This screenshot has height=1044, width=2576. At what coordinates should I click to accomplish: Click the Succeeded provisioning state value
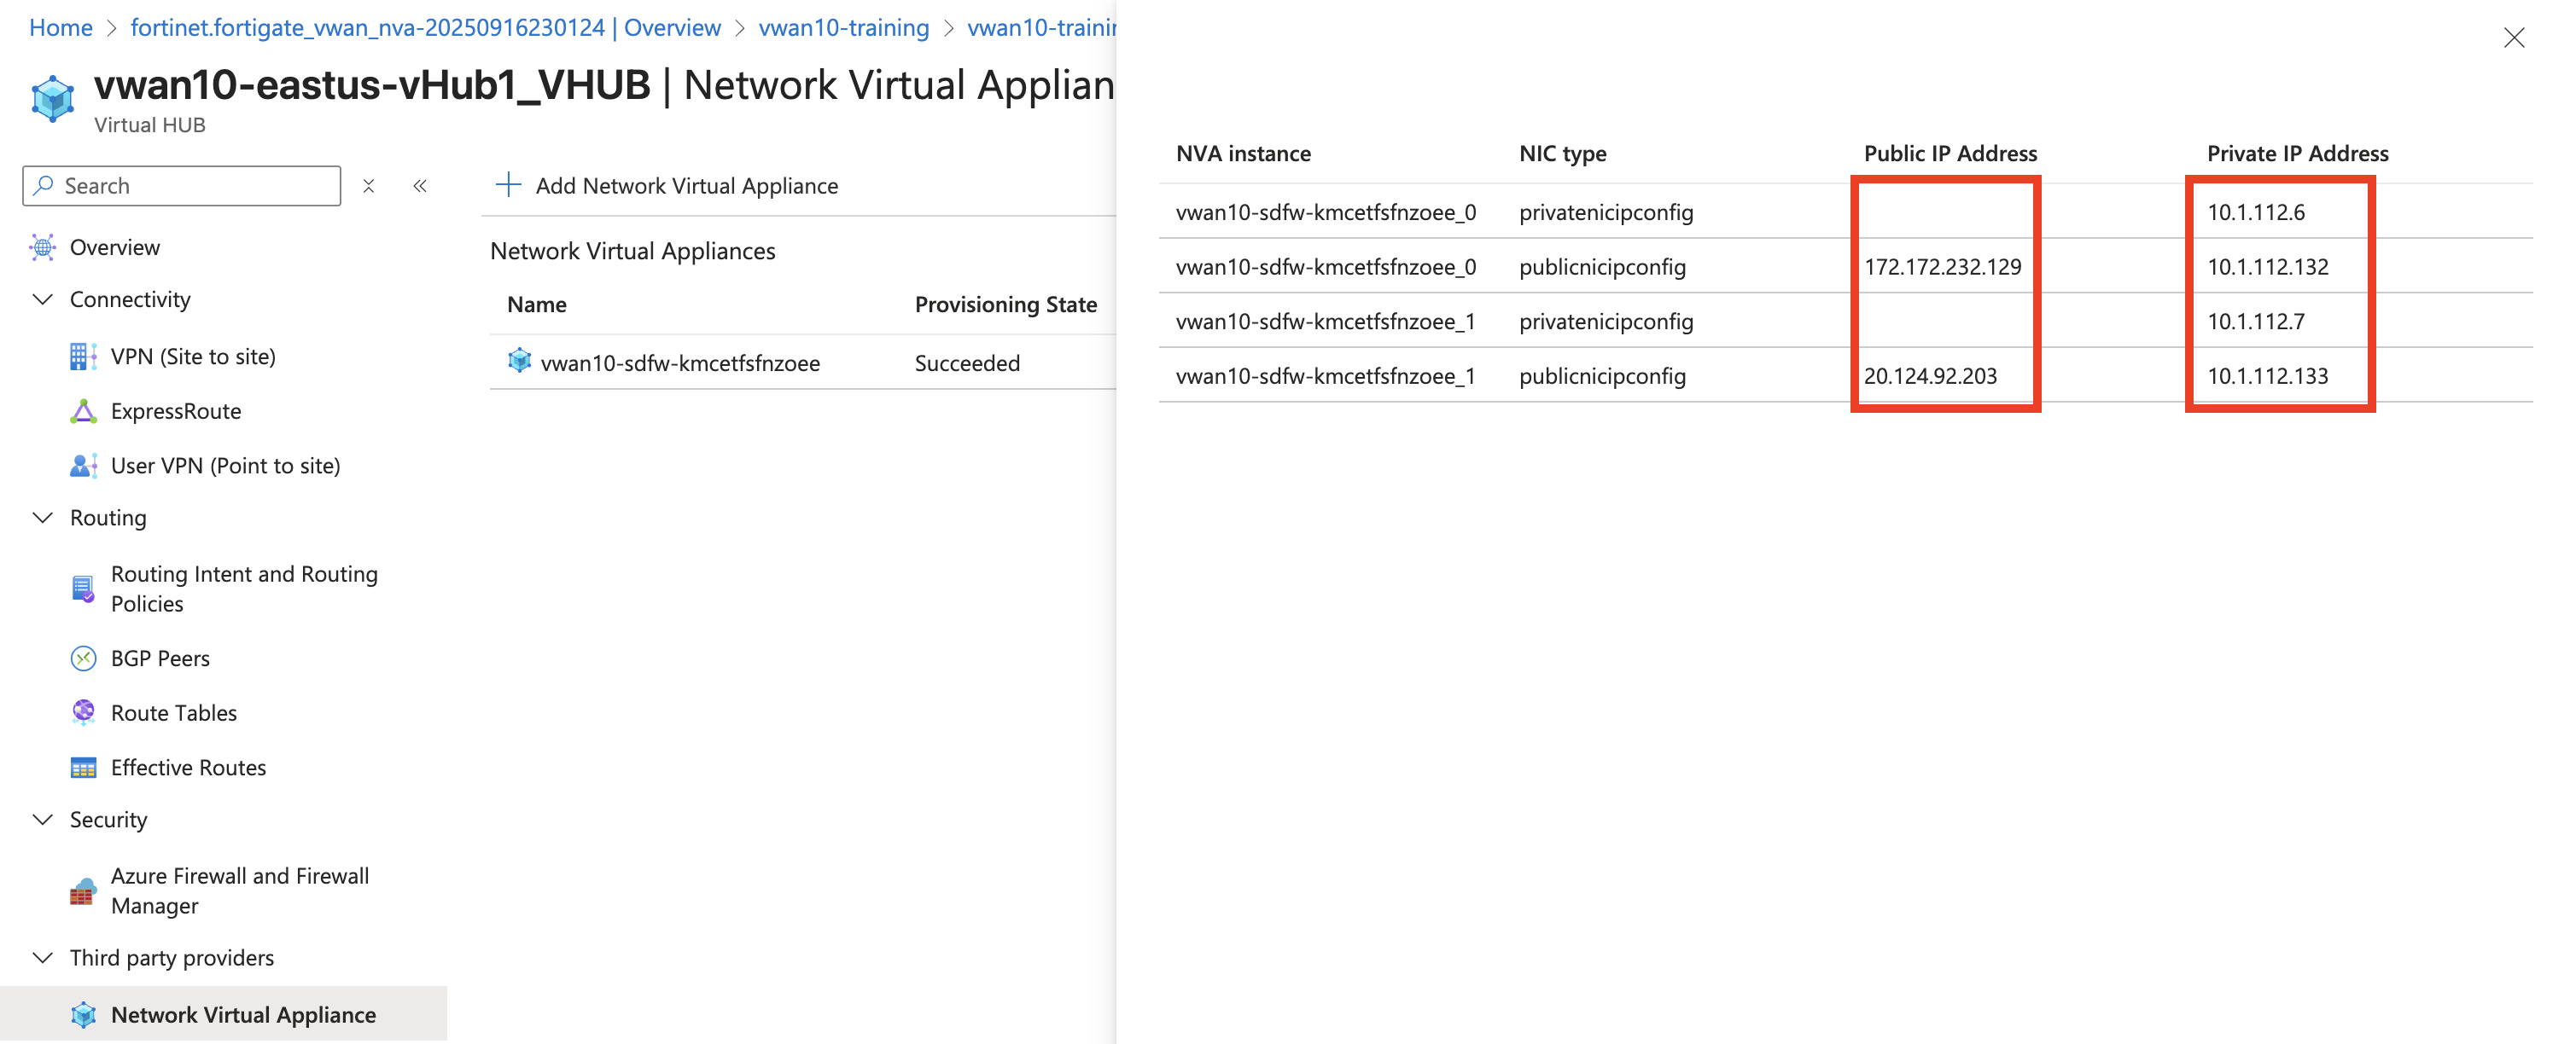pos(967,362)
